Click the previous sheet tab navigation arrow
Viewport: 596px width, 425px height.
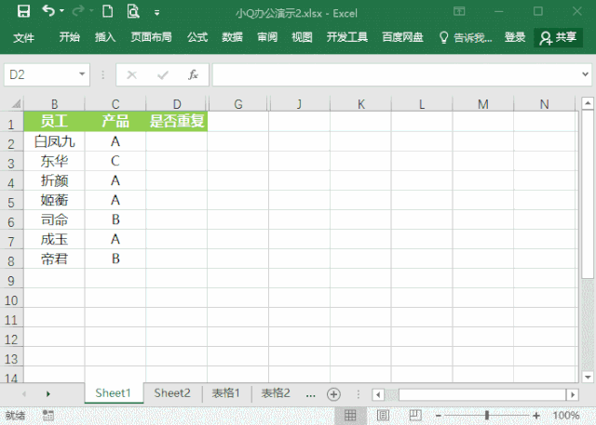[24, 394]
